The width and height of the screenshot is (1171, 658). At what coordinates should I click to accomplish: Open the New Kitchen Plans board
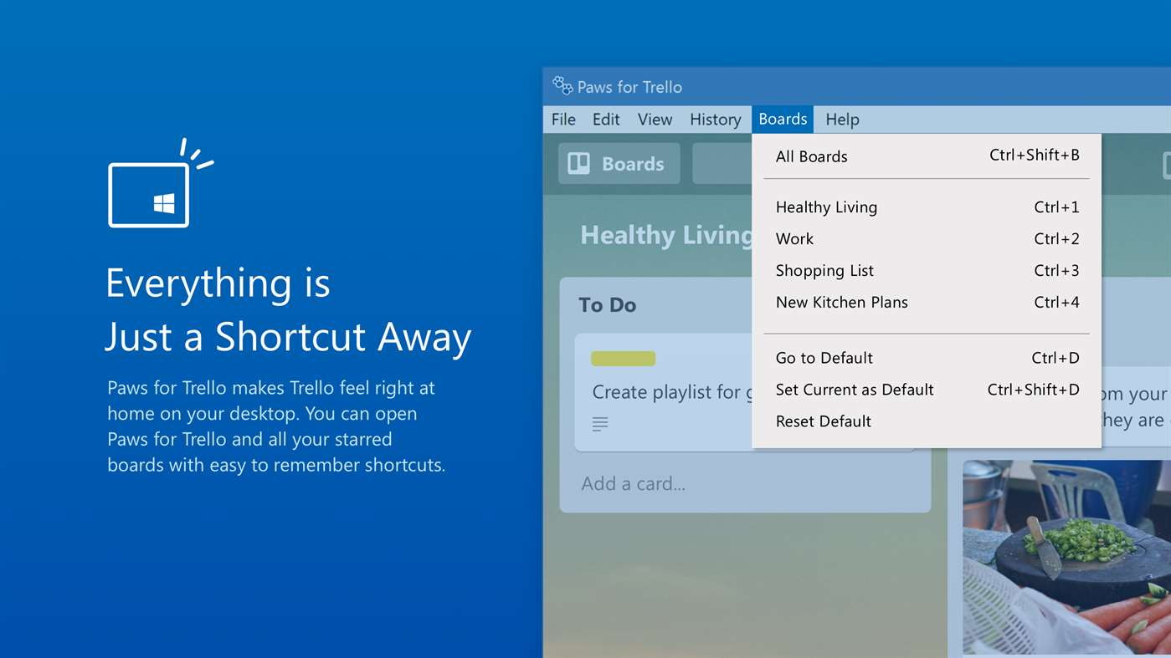927,303
